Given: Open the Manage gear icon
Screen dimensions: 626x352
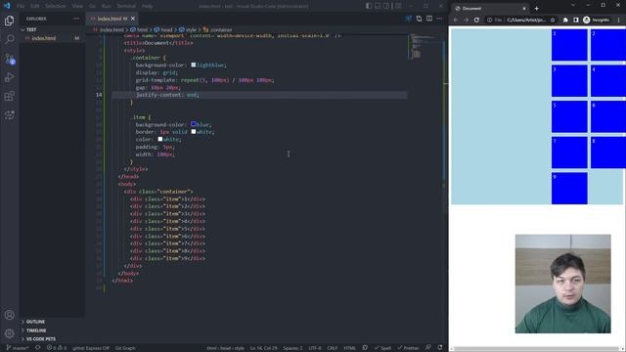Looking at the screenshot, I should (9, 333).
